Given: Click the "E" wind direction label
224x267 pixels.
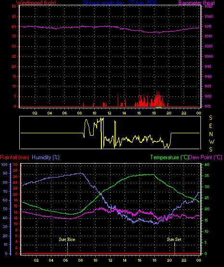Looking at the screenshot, I should coord(211,126).
